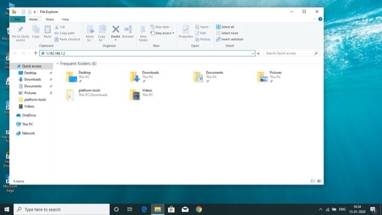Select platform-tools in the navigation pane

[x=35, y=100]
